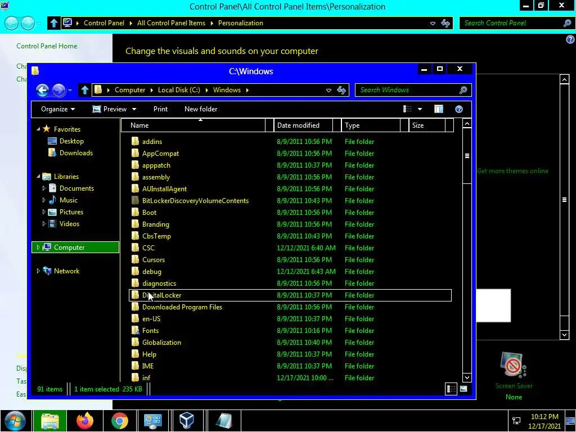Click the Fonts folder icon

pos(136,331)
